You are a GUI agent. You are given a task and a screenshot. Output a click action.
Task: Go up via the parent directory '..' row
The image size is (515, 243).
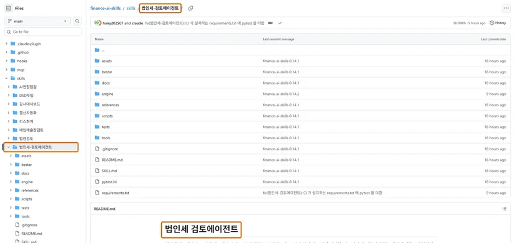tap(300, 50)
